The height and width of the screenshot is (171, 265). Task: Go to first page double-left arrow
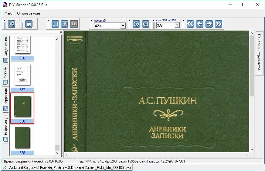click(190, 24)
